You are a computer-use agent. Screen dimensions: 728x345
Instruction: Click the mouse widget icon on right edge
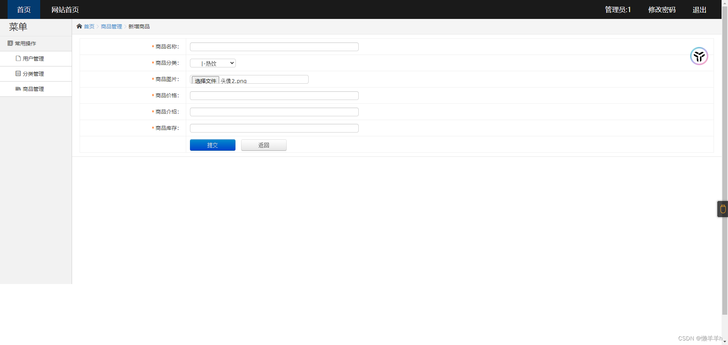723,209
